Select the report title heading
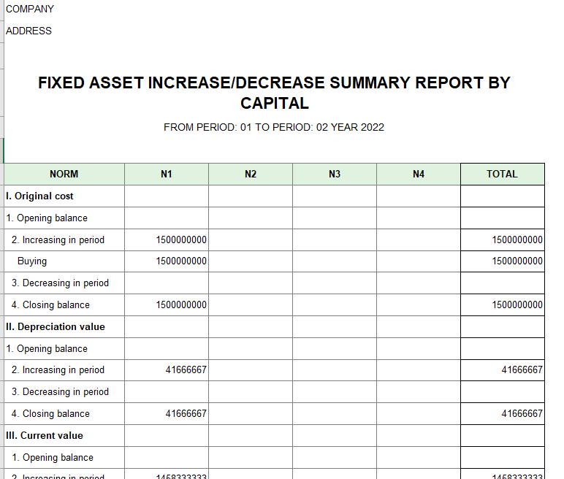 click(274, 93)
